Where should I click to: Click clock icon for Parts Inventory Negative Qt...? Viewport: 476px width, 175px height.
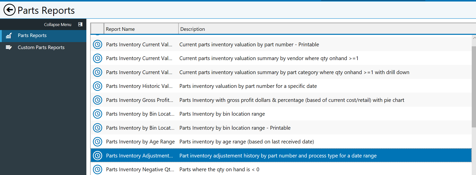[97, 169]
